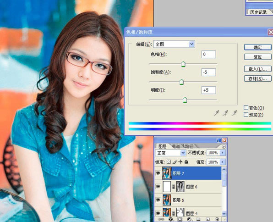This screenshot has height=222, width=273.
Task: Select the 图层 7 thumbnail
Action: click(167, 173)
